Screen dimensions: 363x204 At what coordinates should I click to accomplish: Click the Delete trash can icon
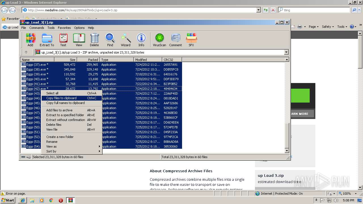click(94, 40)
